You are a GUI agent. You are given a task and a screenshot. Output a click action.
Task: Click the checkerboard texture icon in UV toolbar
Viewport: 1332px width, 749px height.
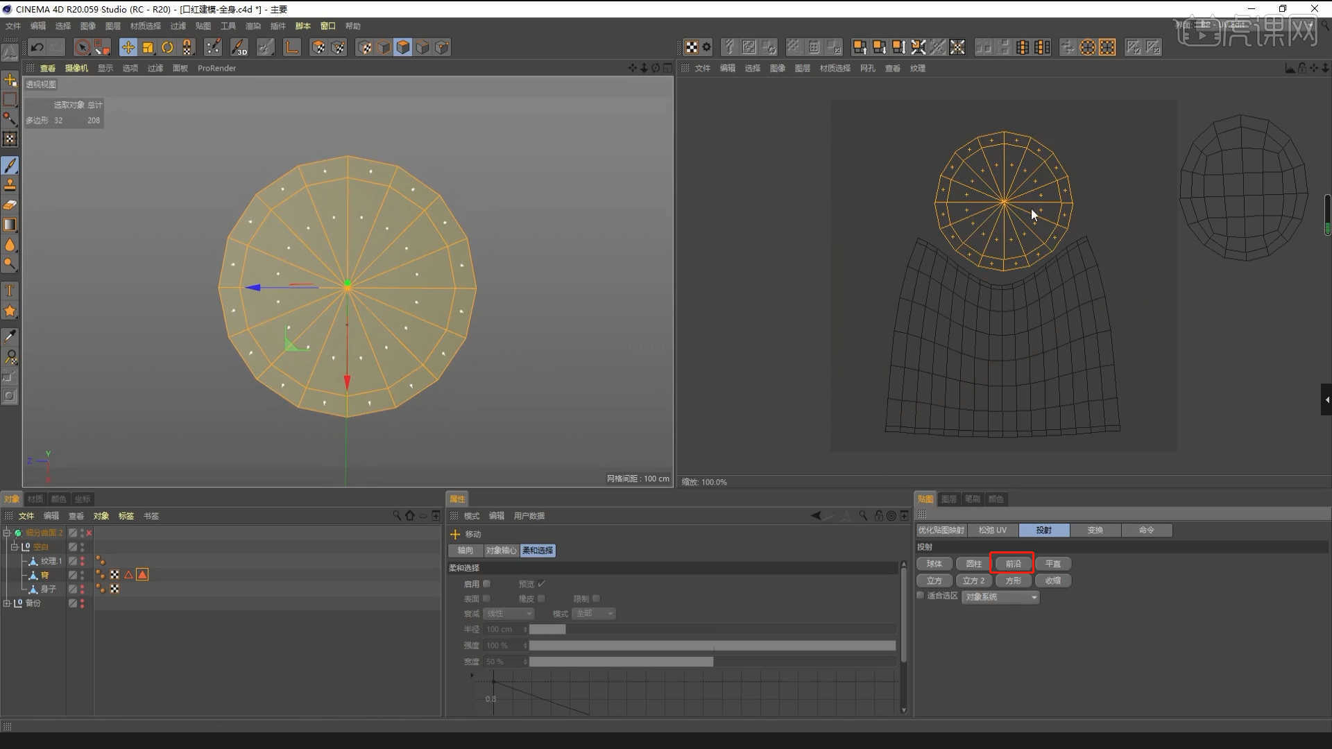click(692, 47)
